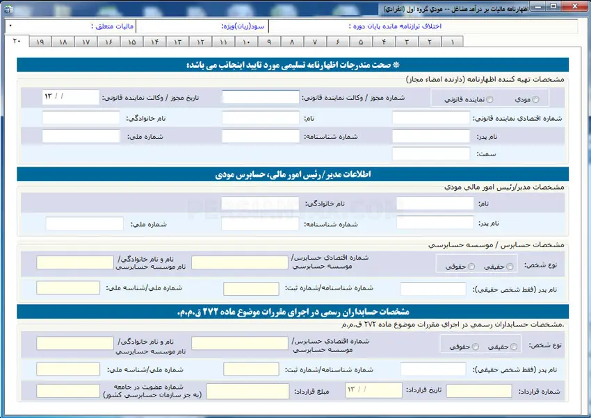Go to tab ۱۱
The height and width of the screenshot is (418, 591).
tap(223, 42)
